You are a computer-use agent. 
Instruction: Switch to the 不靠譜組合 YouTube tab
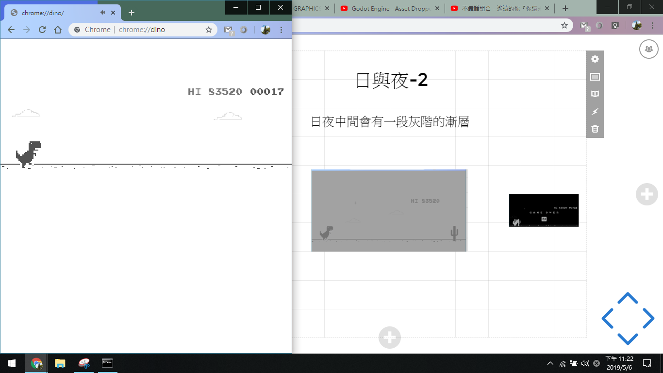pos(501,8)
